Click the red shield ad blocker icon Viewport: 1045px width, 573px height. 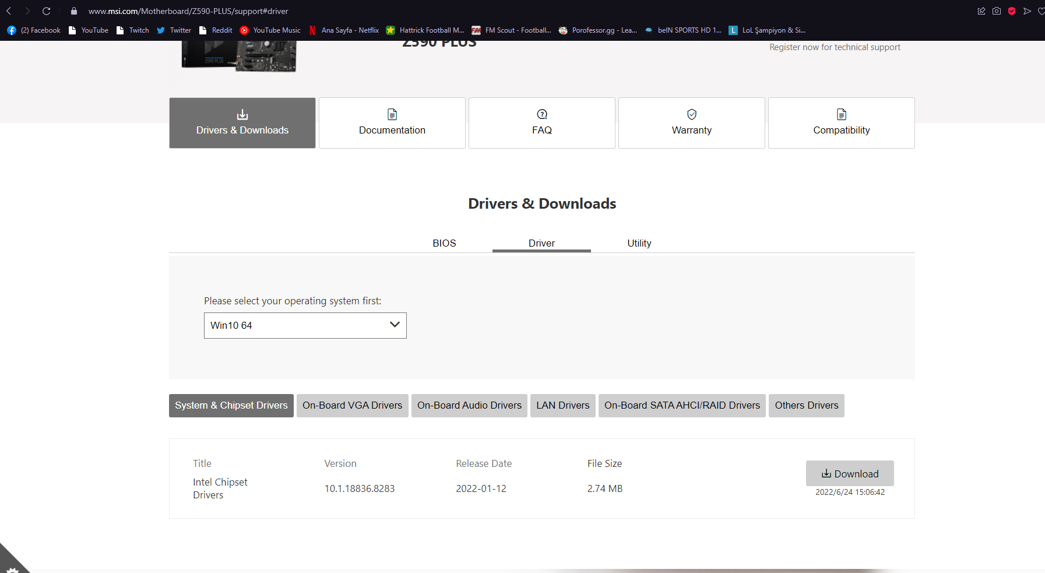tap(1012, 11)
